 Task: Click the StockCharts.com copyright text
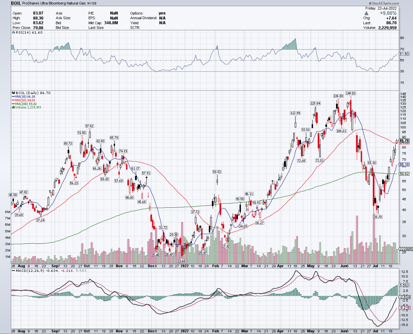(384, 3)
